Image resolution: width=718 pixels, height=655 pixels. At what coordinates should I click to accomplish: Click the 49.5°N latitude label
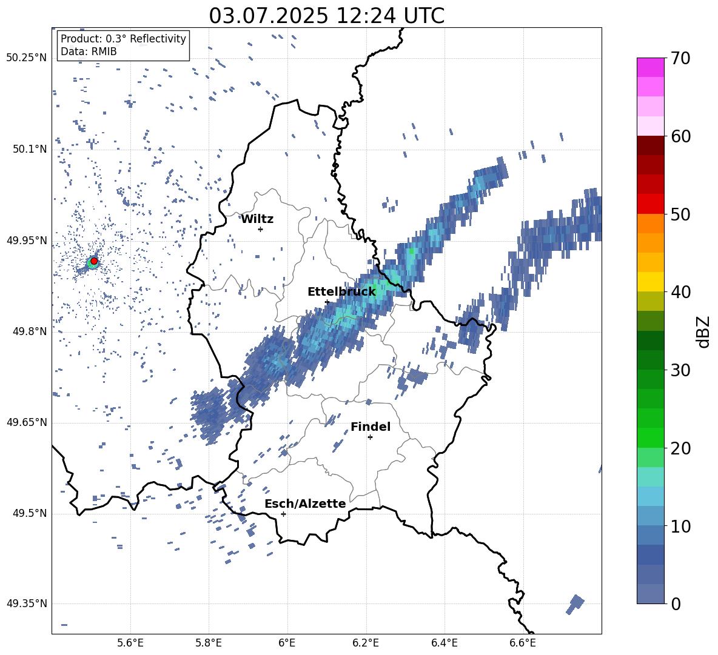coord(30,513)
